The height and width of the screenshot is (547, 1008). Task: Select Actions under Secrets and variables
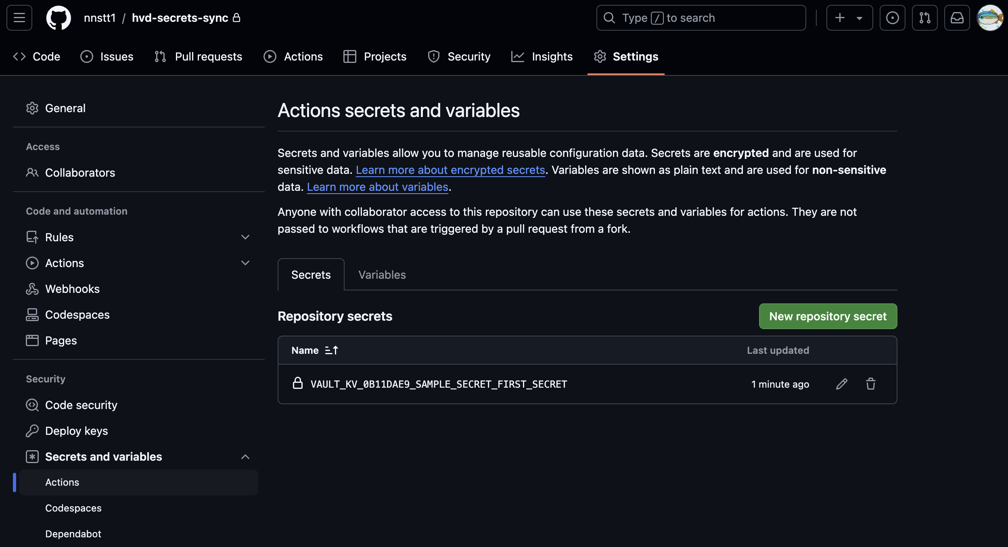[139, 482]
